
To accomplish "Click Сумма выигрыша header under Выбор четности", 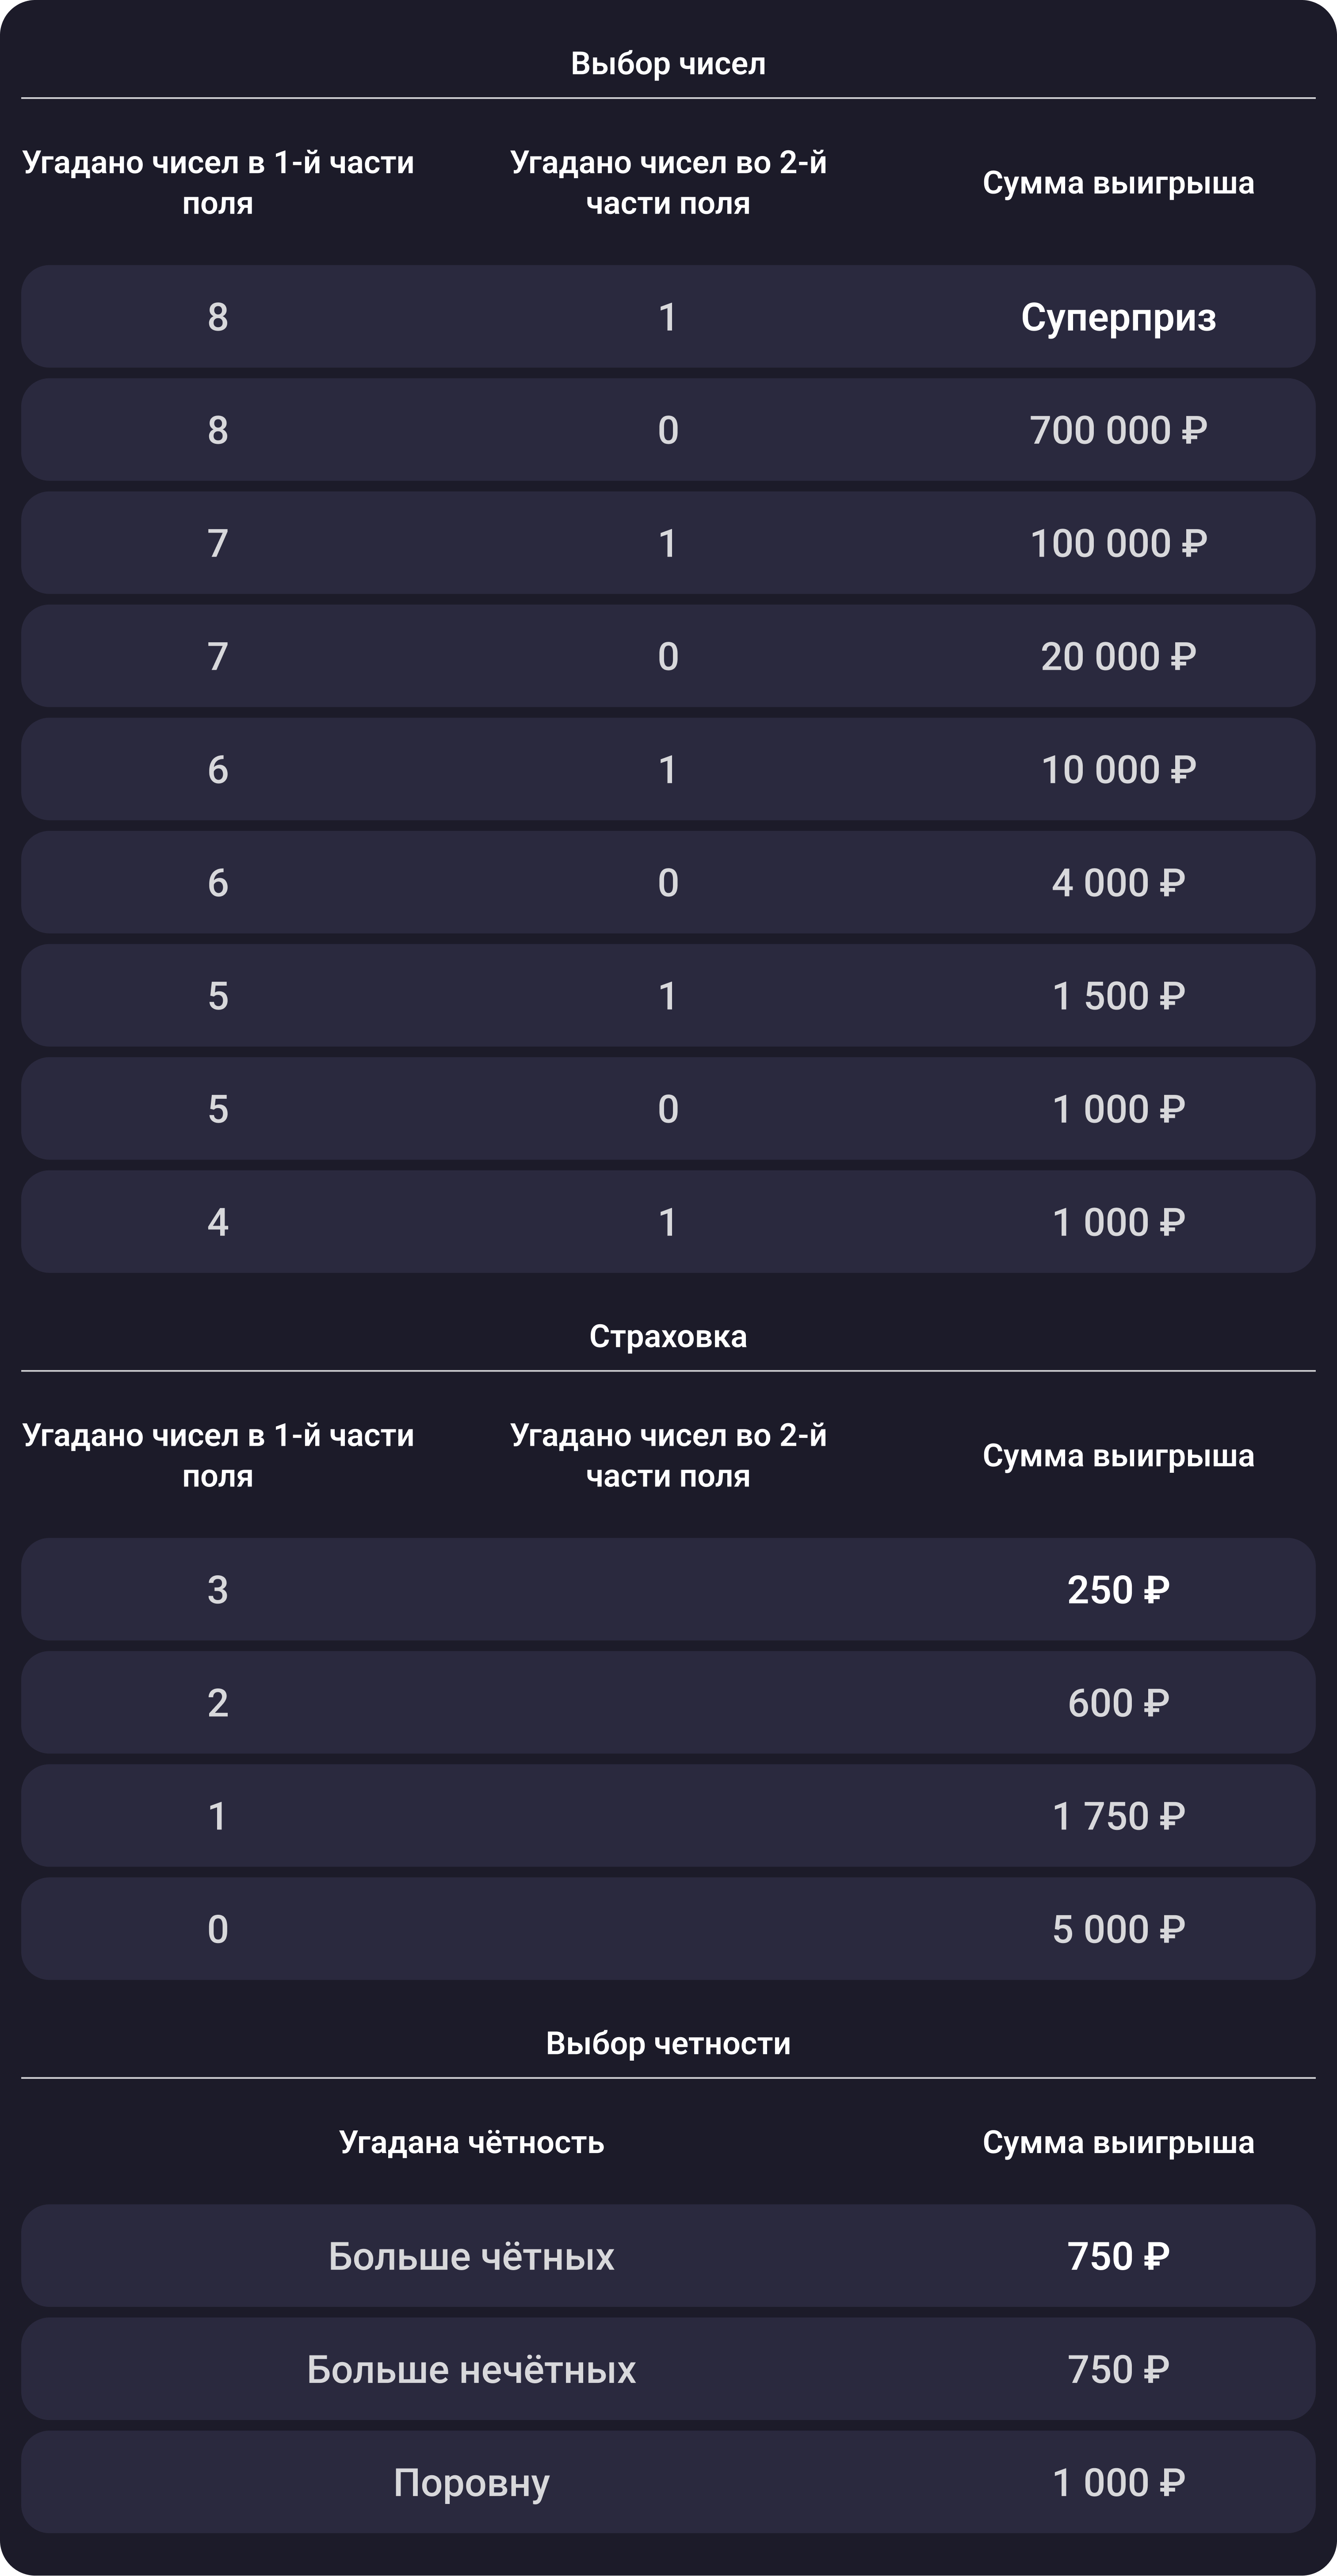I will (1118, 2142).
